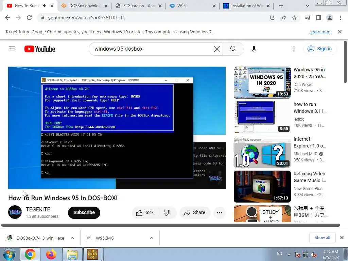Open Internet Explorer 1.0 video thumbnail

click(262, 152)
